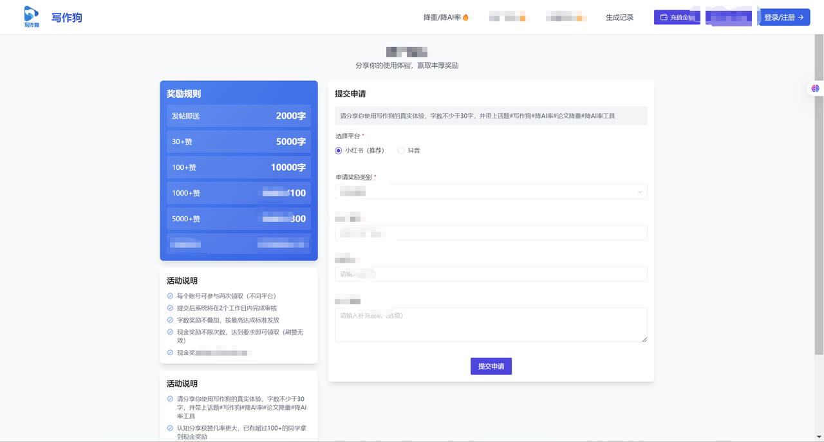Click the 选择平台 field label
This screenshot has height=442, width=824.
[348, 136]
